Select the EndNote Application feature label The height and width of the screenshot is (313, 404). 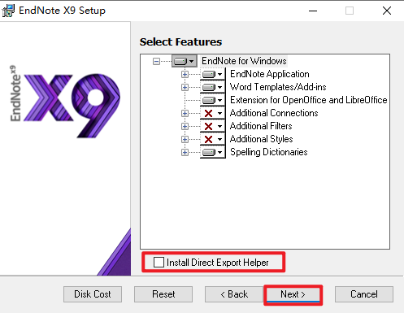point(270,74)
